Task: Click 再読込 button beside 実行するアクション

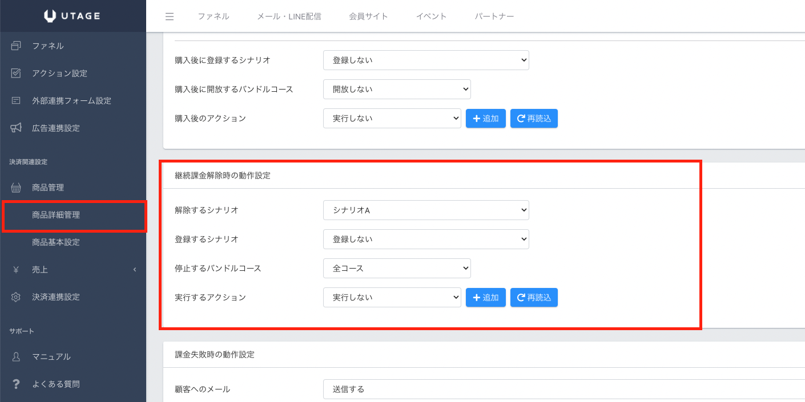Action: (x=534, y=297)
